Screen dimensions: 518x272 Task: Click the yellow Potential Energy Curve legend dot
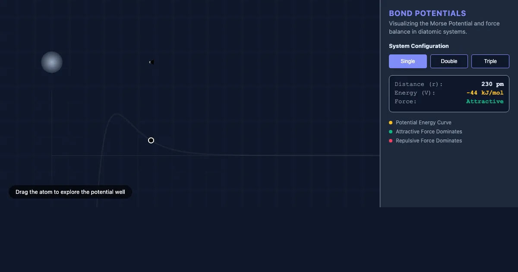click(x=391, y=123)
